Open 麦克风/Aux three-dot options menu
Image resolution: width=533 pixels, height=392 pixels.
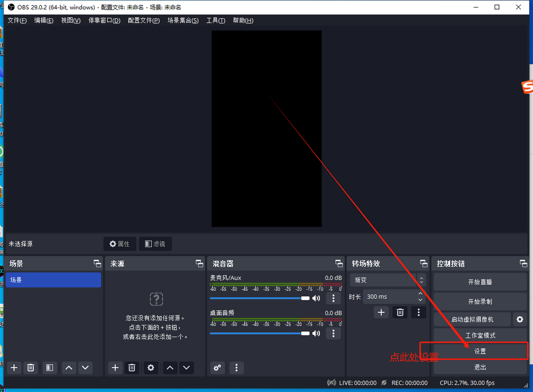pyautogui.click(x=333, y=298)
